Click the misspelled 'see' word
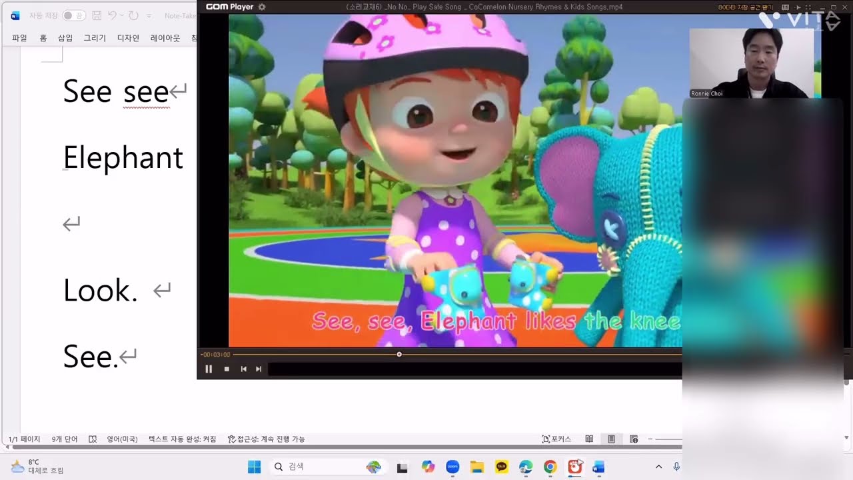 point(146,92)
